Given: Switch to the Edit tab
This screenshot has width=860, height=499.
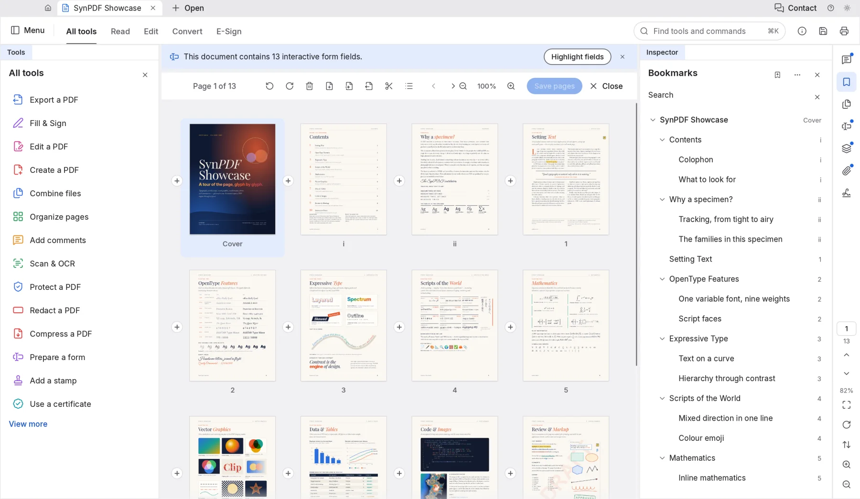Looking at the screenshot, I should pyautogui.click(x=151, y=32).
